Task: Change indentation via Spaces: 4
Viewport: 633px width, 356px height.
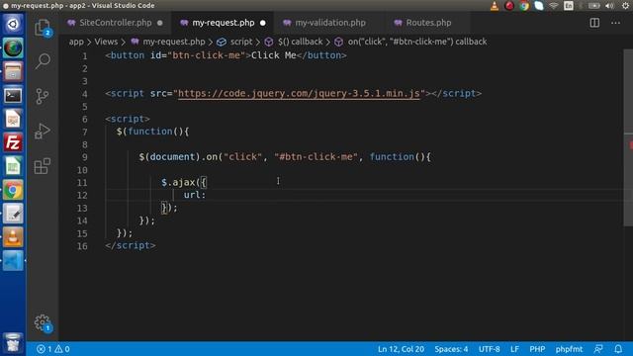Action: coord(451,349)
